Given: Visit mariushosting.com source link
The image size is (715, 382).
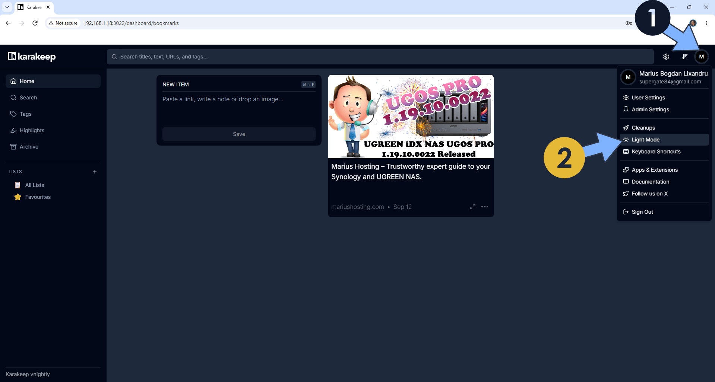Looking at the screenshot, I should click(x=358, y=207).
